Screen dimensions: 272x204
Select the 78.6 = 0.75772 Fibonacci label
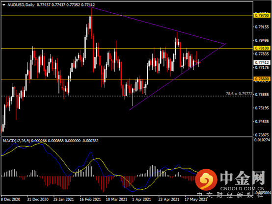point(239,94)
